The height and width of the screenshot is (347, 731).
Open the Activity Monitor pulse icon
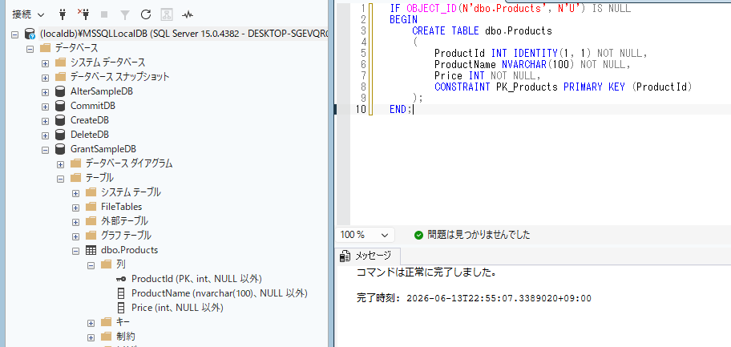(x=188, y=14)
